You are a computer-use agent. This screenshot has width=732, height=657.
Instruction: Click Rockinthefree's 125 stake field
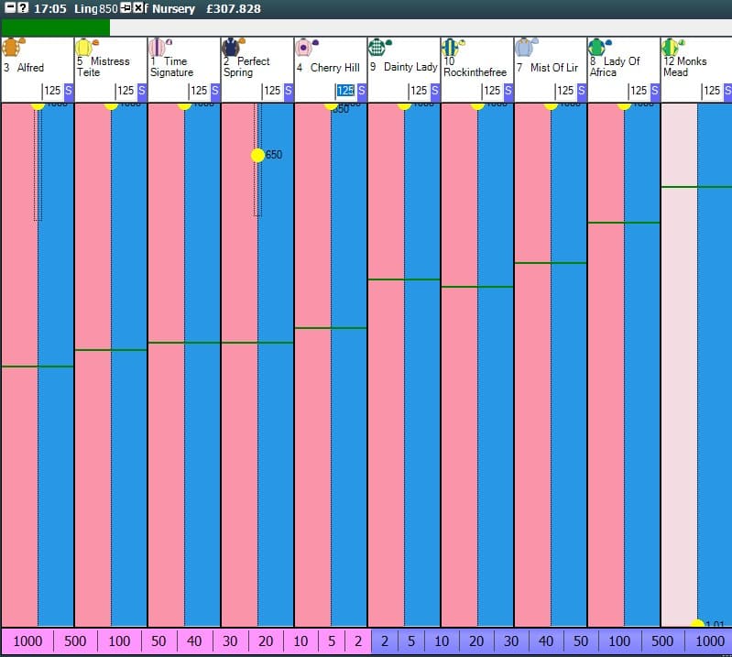[x=493, y=91]
